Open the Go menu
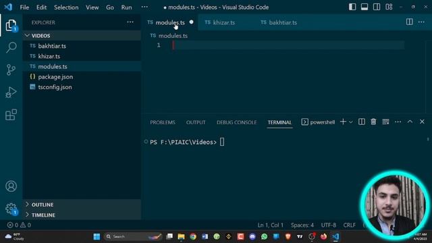Viewport: 432px width, 243px height. point(109,7)
